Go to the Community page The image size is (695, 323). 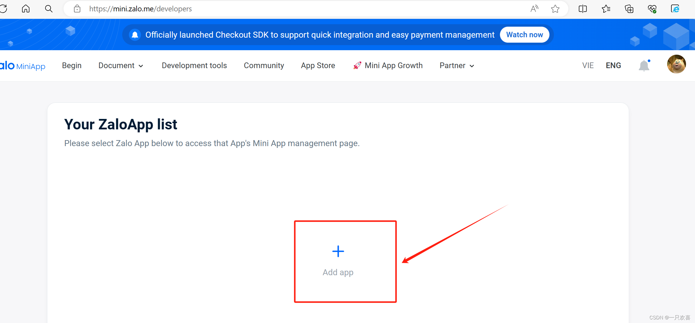pyautogui.click(x=264, y=65)
